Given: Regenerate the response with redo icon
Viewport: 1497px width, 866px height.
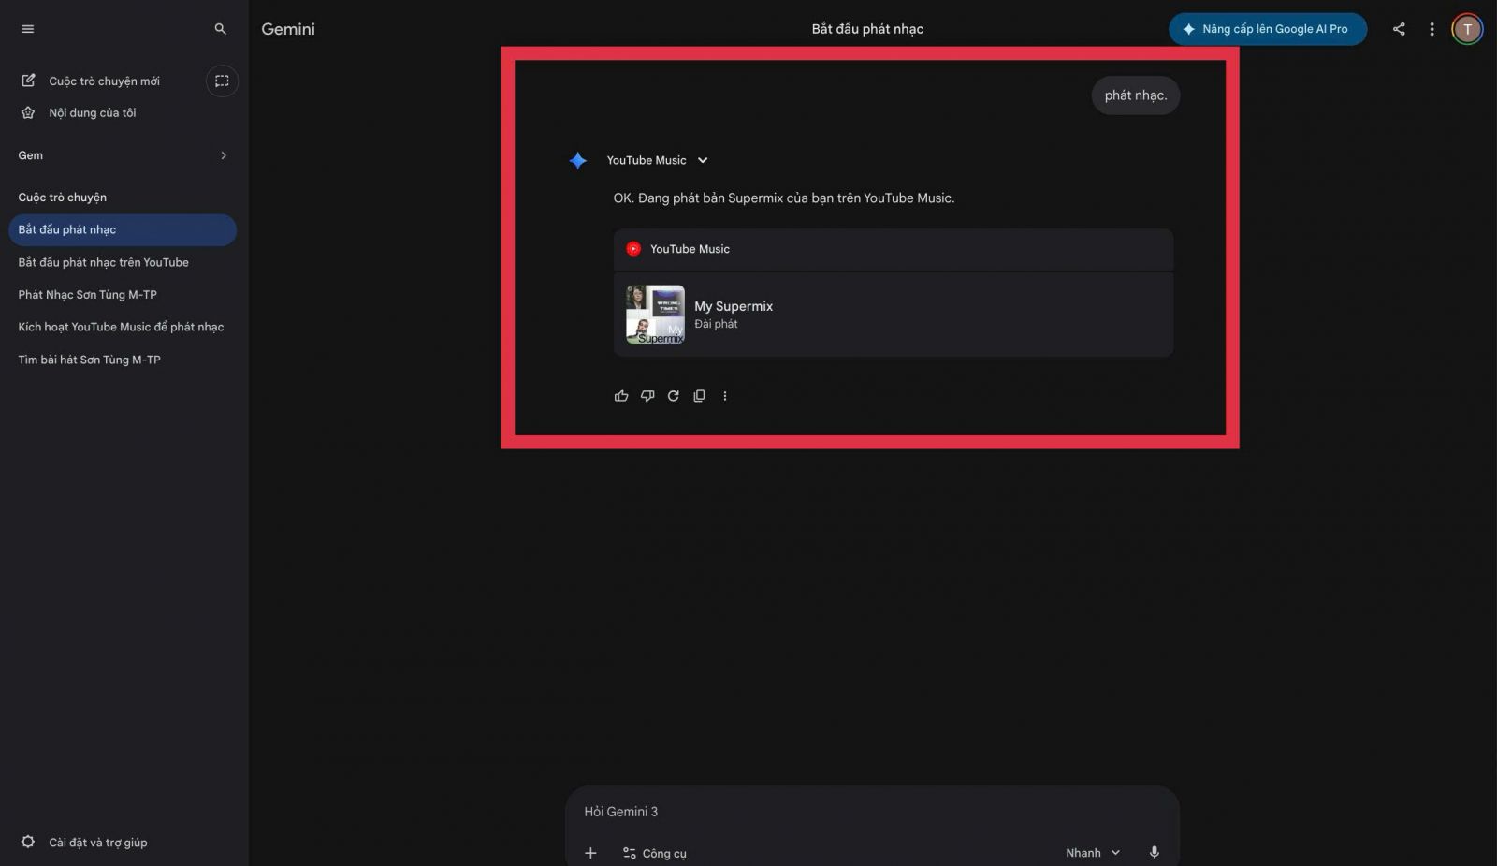Looking at the screenshot, I should pyautogui.click(x=673, y=396).
